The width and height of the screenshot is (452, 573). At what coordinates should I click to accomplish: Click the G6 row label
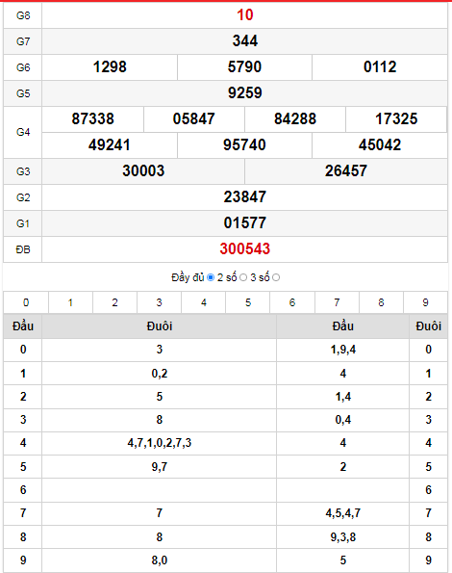click(23, 67)
